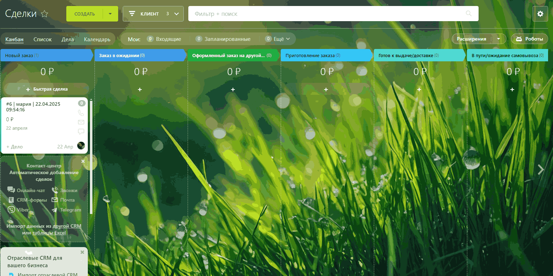Click '+ Дело' on the deal #6 card
This screenshot has width=553, height=276.
[14, 147]
